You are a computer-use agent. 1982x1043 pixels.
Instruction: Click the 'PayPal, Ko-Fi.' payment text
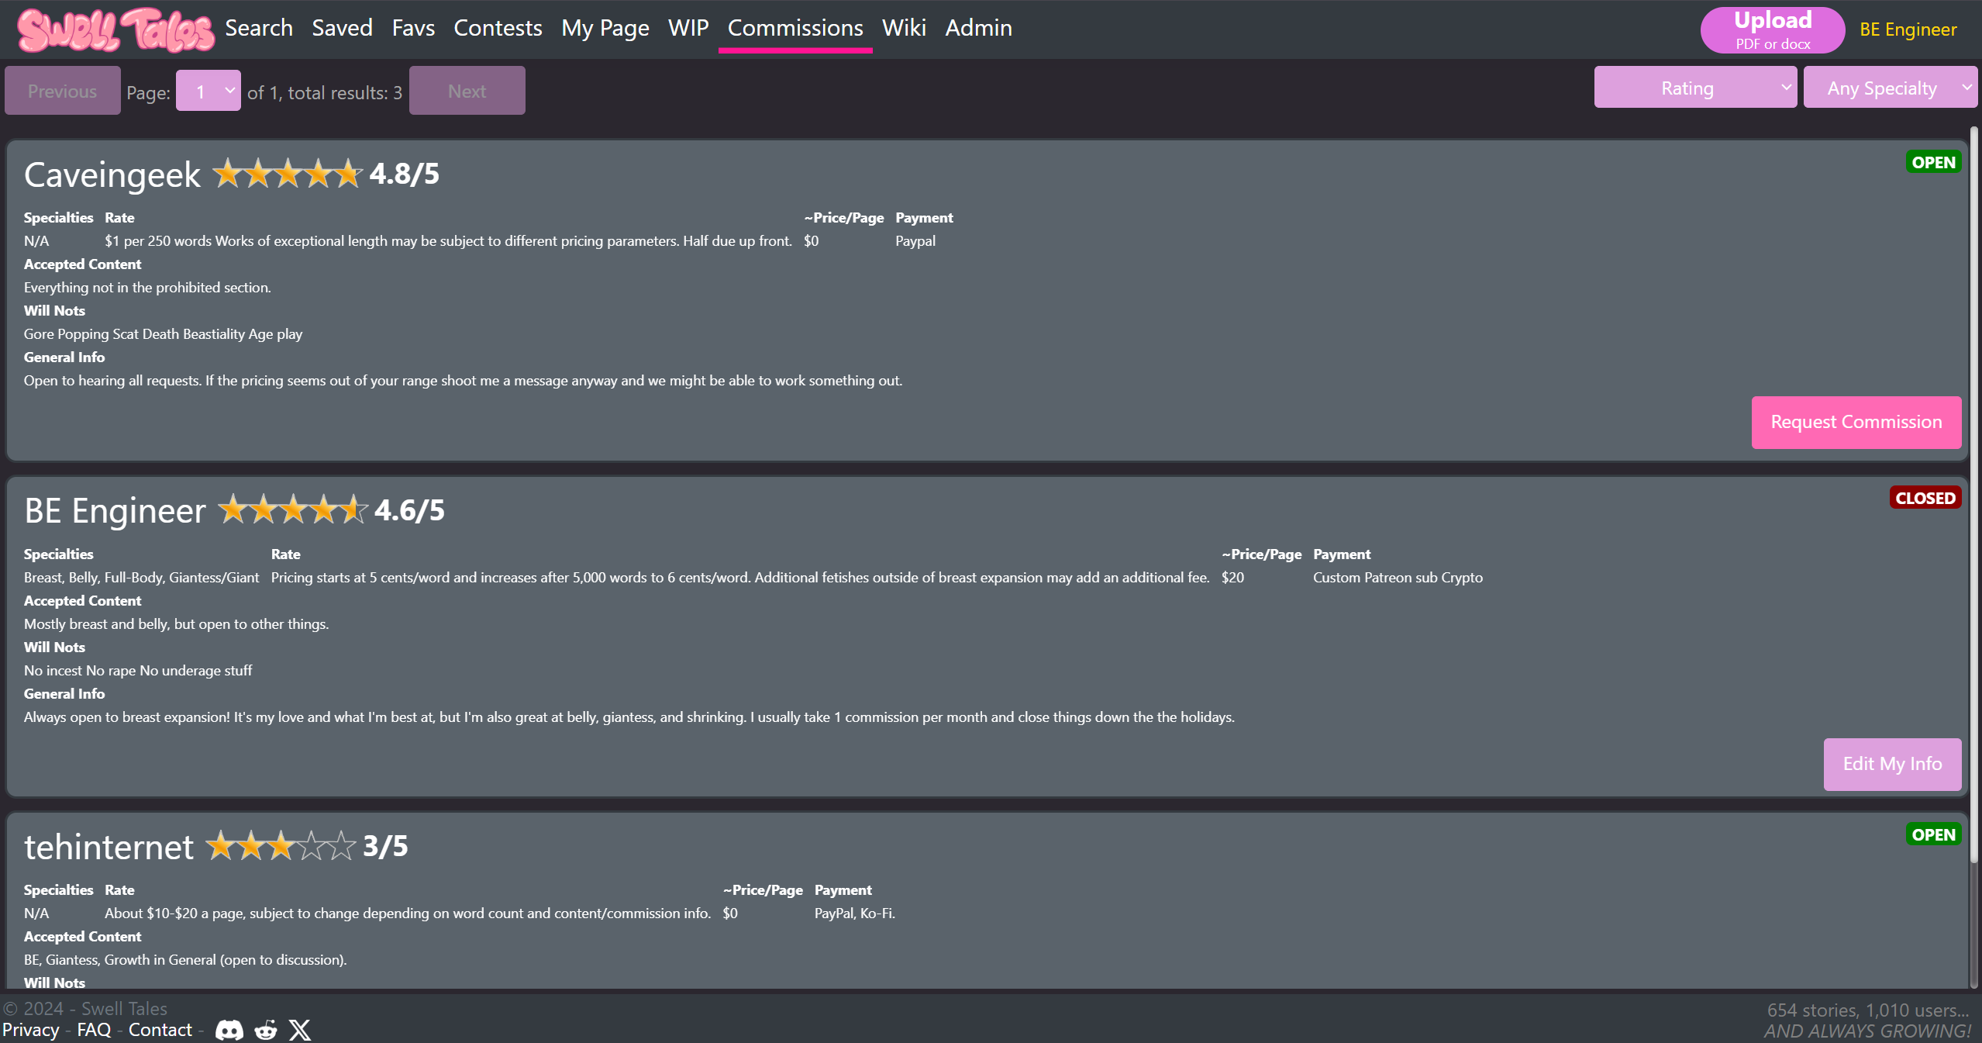tap(854, 913)
